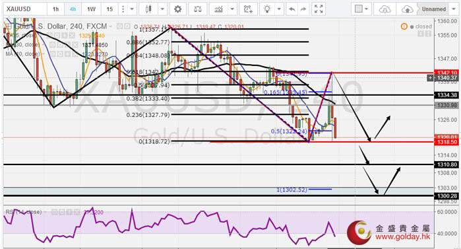Open the indicators chart icon

tap(218, 9)
